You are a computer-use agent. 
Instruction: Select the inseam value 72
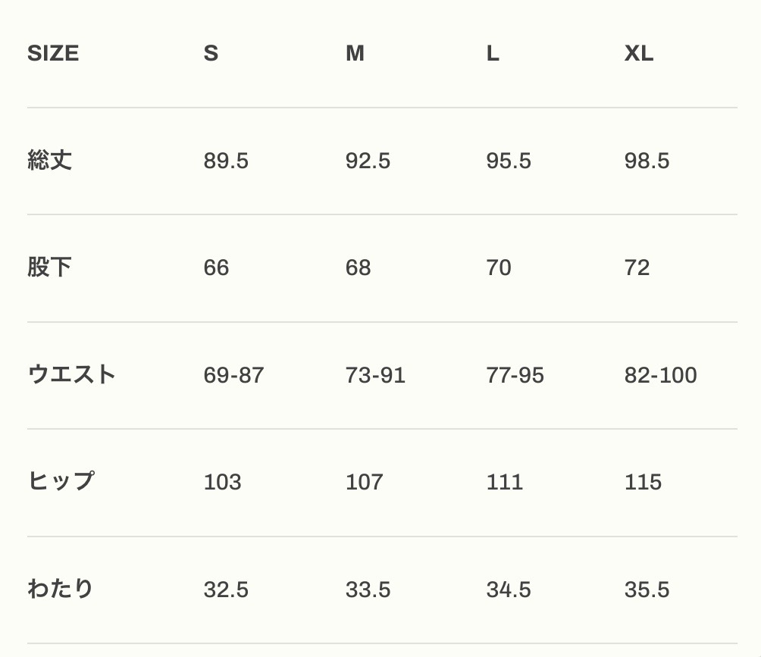637,268
